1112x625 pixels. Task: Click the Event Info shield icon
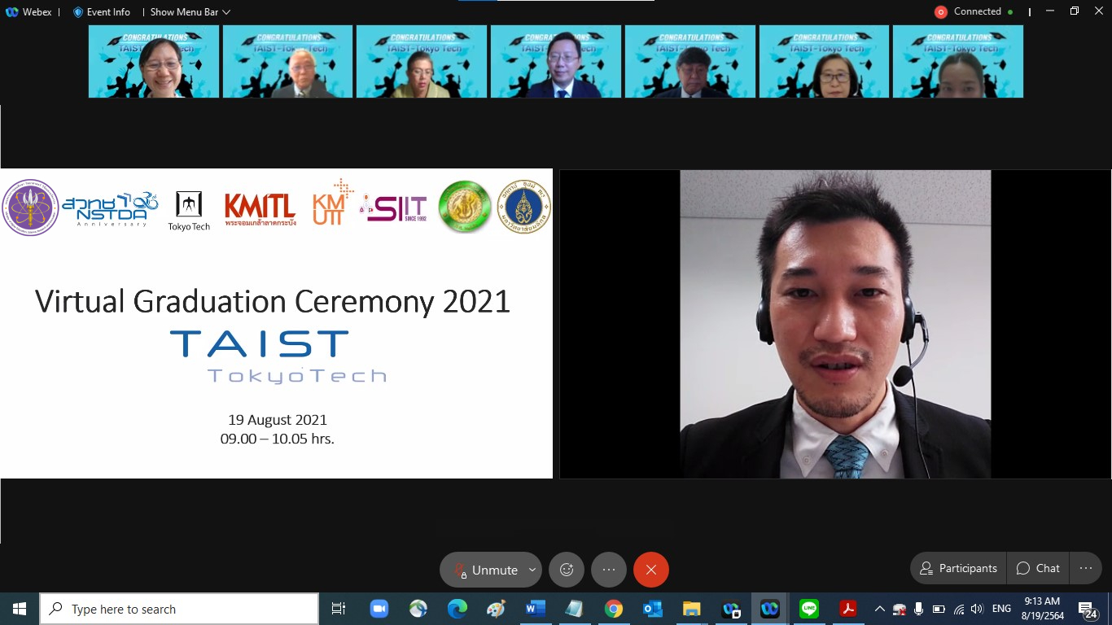point(78,12)
